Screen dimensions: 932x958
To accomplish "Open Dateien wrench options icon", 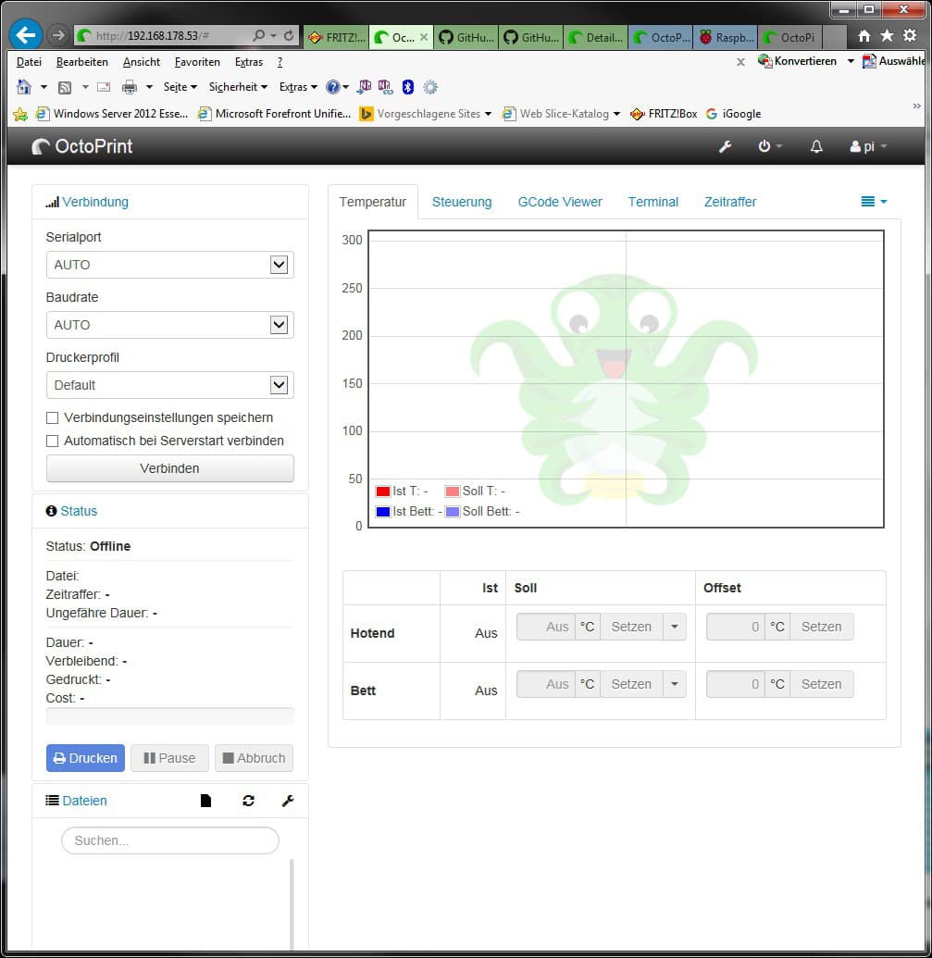I will [288, 801].
